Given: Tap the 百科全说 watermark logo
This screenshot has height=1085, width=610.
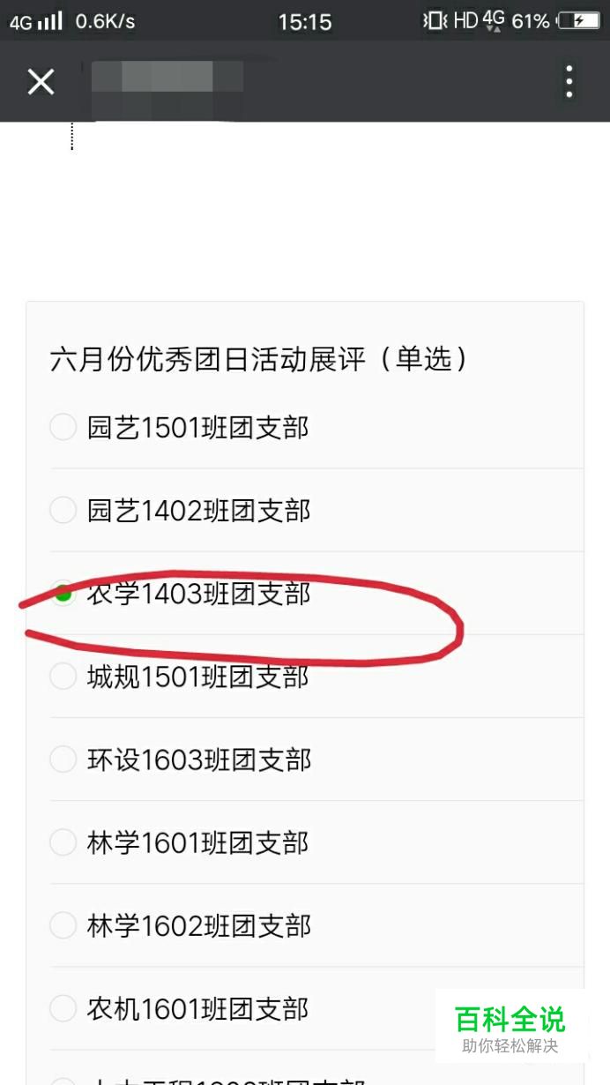Looking at the screenshot, I should click(x=510, y=1028).
